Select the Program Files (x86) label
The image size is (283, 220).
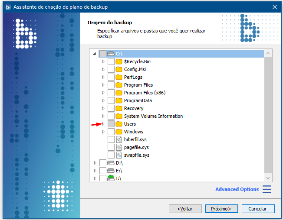point(145,93)
